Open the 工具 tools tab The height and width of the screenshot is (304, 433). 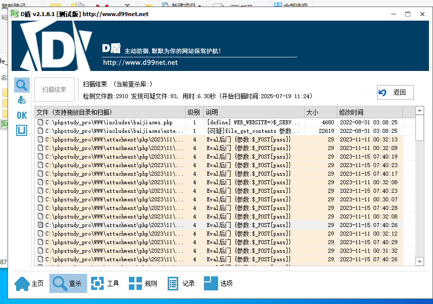point(105,283)
